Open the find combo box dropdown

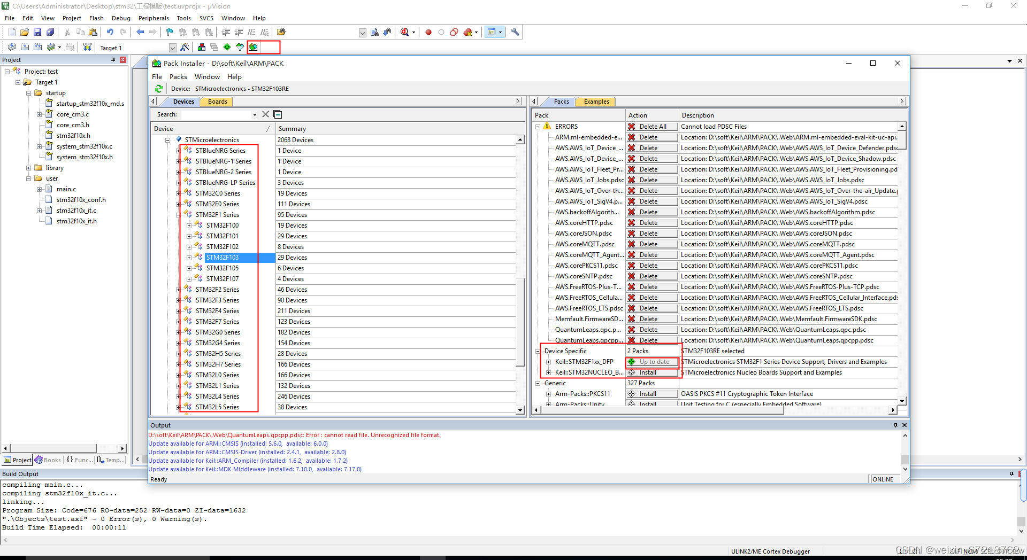click(362, 33)
